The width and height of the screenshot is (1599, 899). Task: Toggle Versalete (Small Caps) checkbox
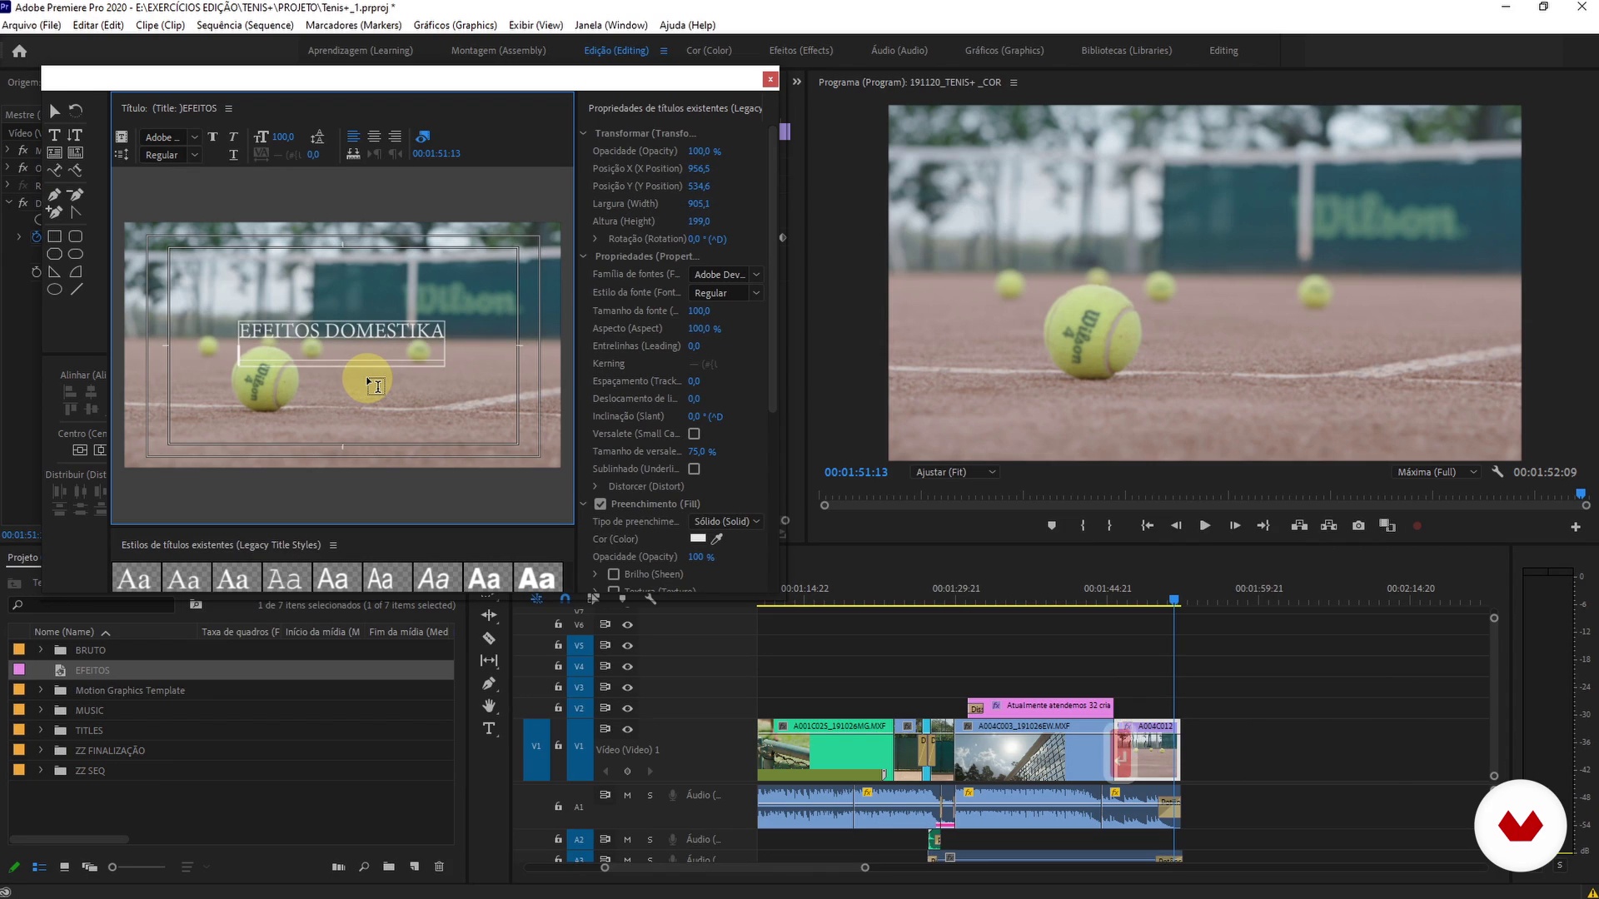695,434
